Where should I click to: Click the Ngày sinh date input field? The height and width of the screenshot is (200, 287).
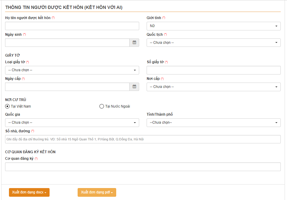tap(67, 43)
